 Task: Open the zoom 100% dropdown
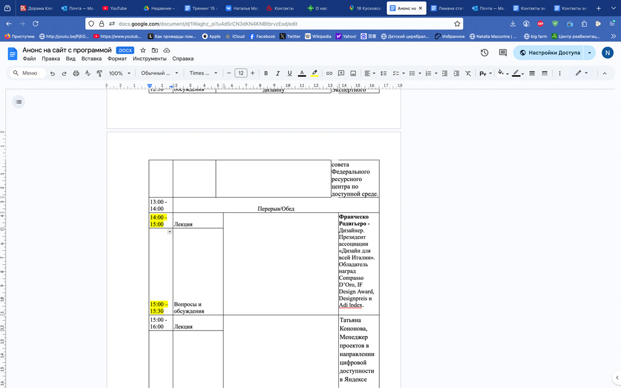point(119,73)
